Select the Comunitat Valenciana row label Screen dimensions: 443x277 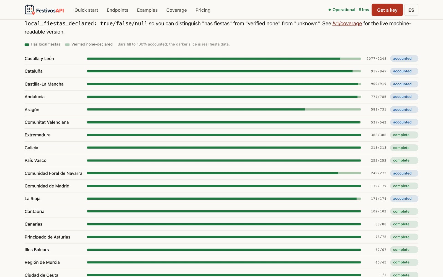tap(47, 122)
